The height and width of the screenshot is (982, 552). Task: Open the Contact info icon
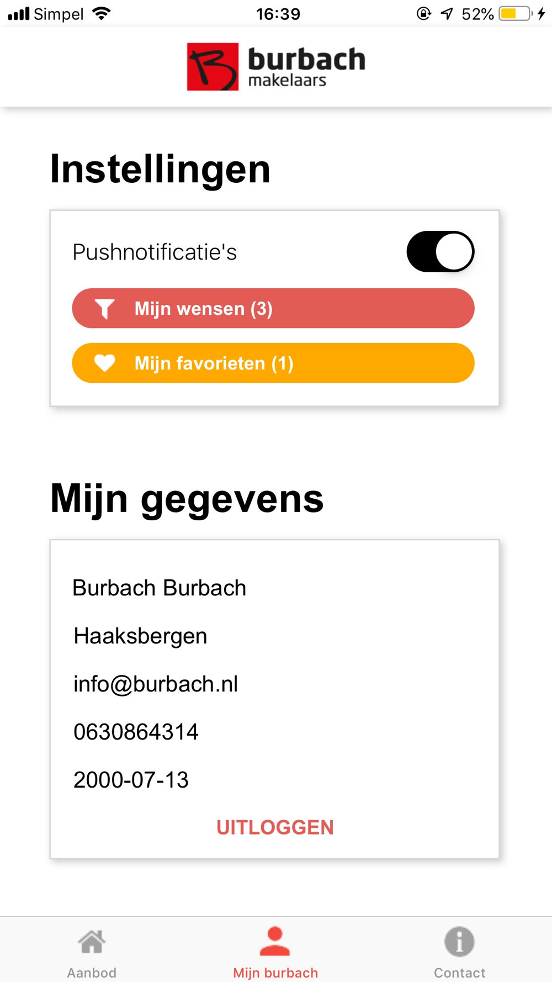click(459, 941)
